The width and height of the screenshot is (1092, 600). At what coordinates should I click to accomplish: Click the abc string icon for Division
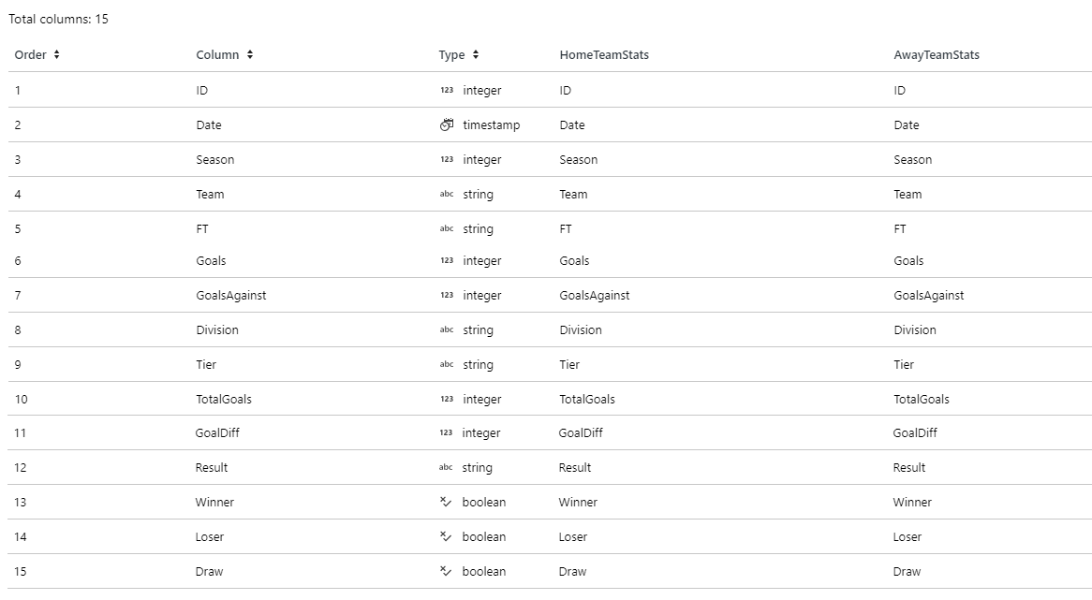[447, 329]
